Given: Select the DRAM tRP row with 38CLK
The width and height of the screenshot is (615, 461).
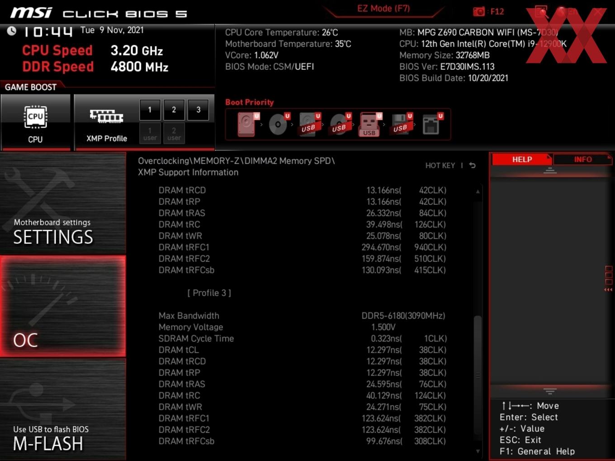Looking at the screenshot, I should tap(303, 372).
